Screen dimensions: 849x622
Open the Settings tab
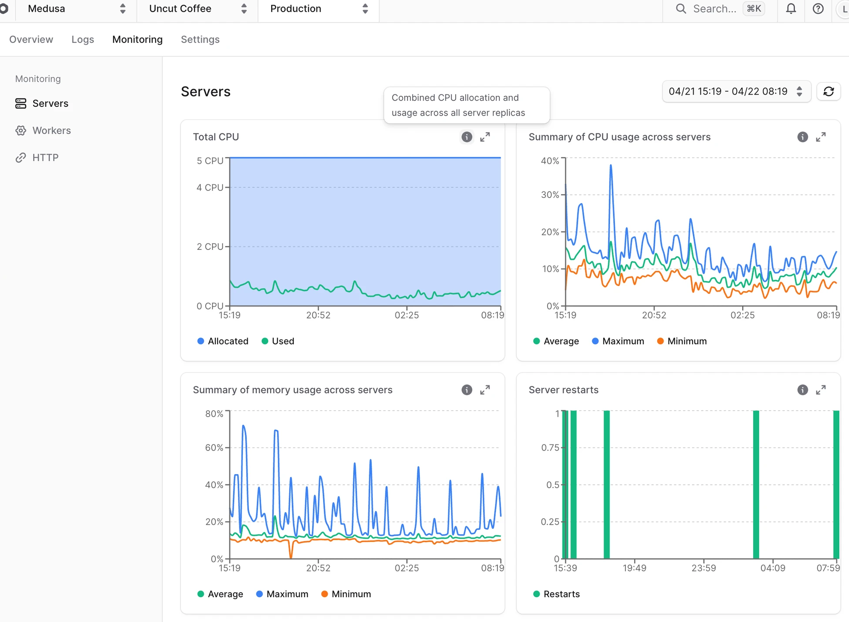tap(200, 39)
